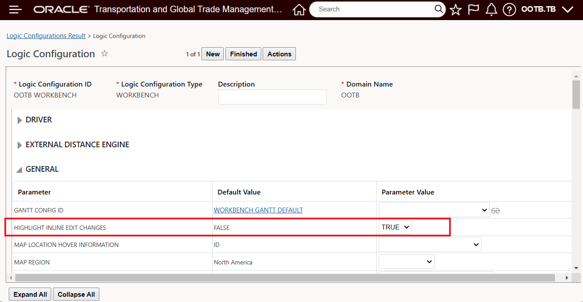Click vertical scrollbar down arrow
This screenshot has width=583, height=302.
point(576,268)
